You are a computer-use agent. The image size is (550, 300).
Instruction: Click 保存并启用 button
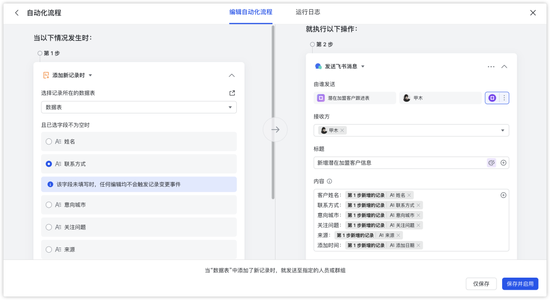520,284
